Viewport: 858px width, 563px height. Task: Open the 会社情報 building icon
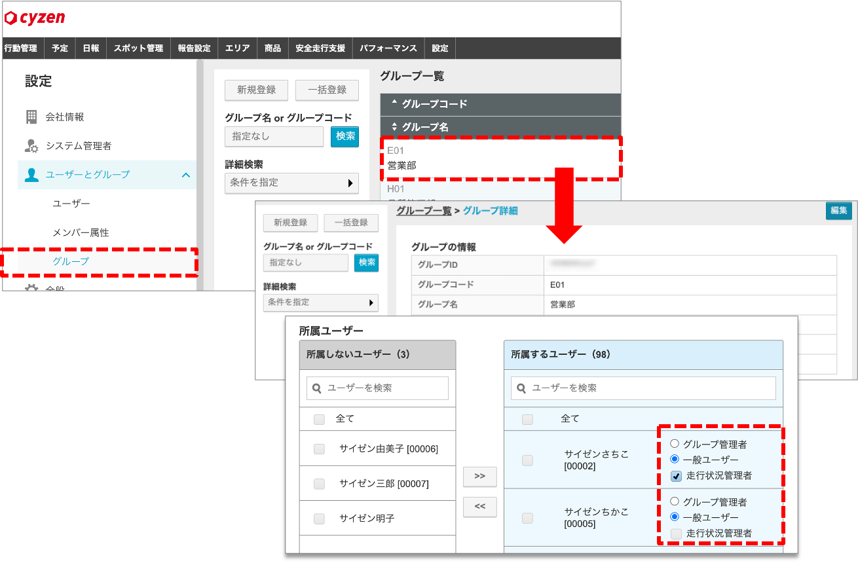pos(31,117)
